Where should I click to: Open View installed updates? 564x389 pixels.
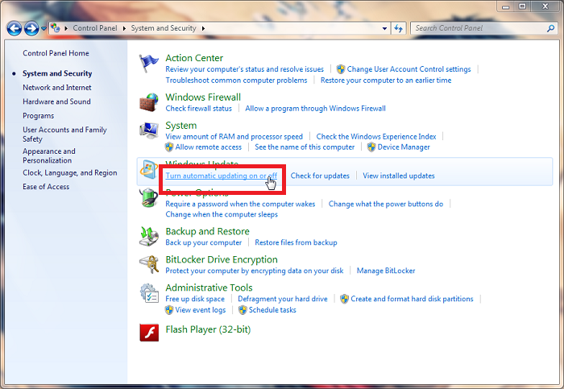coord(399,176)
